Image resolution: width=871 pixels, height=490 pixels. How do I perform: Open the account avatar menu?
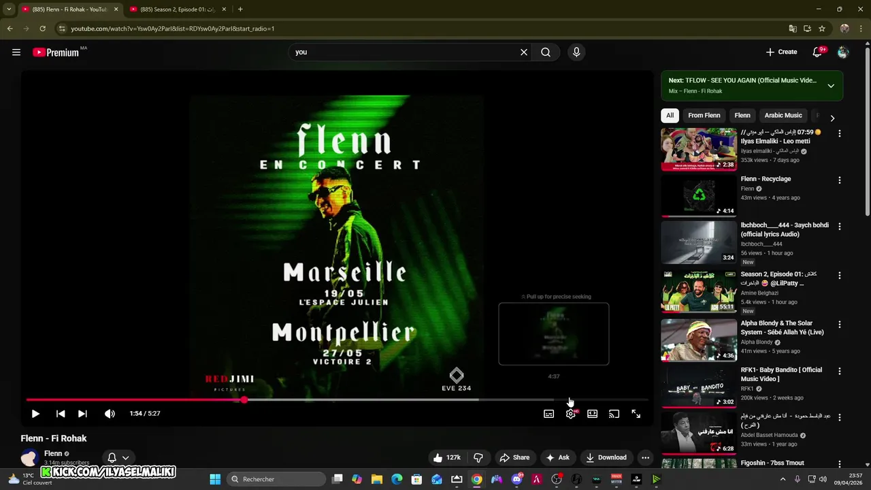[843, 52]
